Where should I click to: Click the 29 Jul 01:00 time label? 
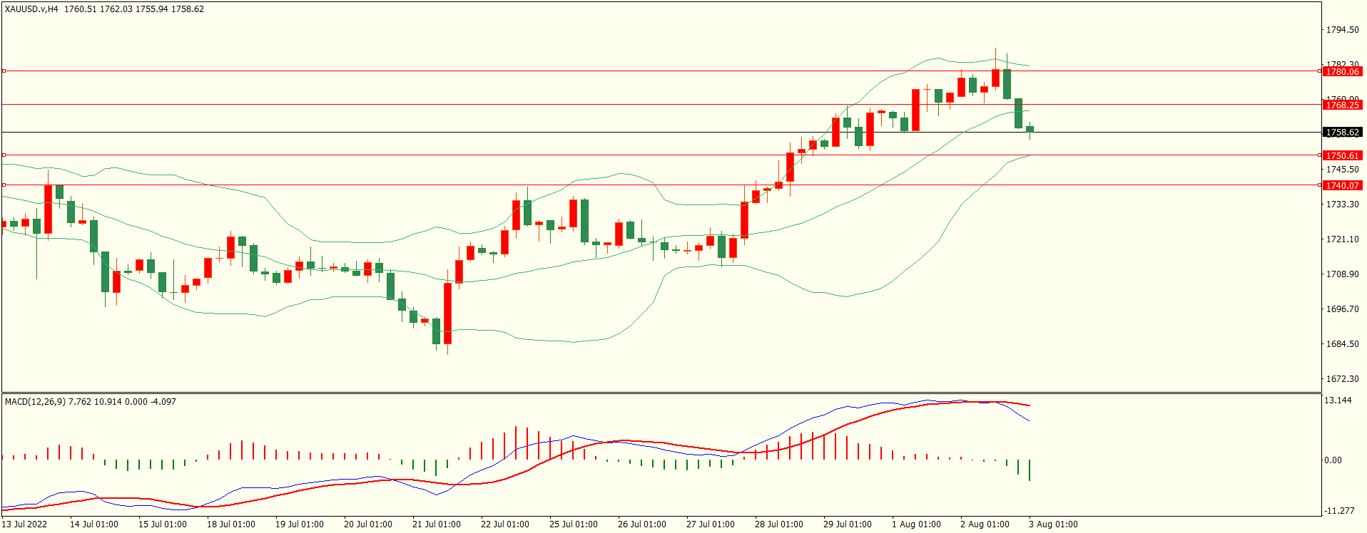click(848, 524)
